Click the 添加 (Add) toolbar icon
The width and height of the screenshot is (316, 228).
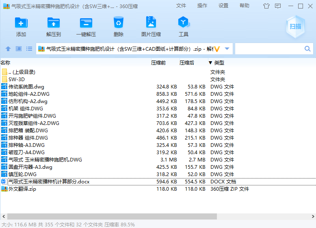tap(21, 23)
